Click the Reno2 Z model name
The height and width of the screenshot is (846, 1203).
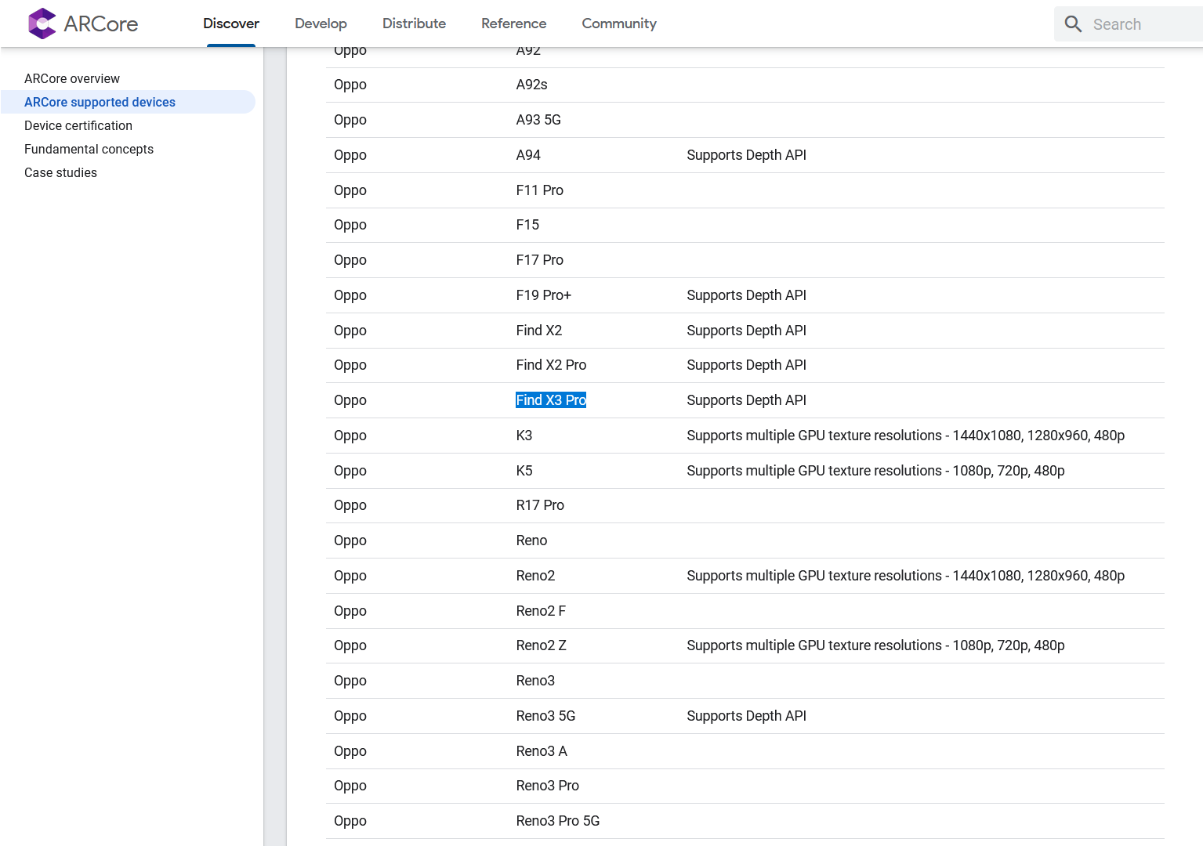pos(541,645)
